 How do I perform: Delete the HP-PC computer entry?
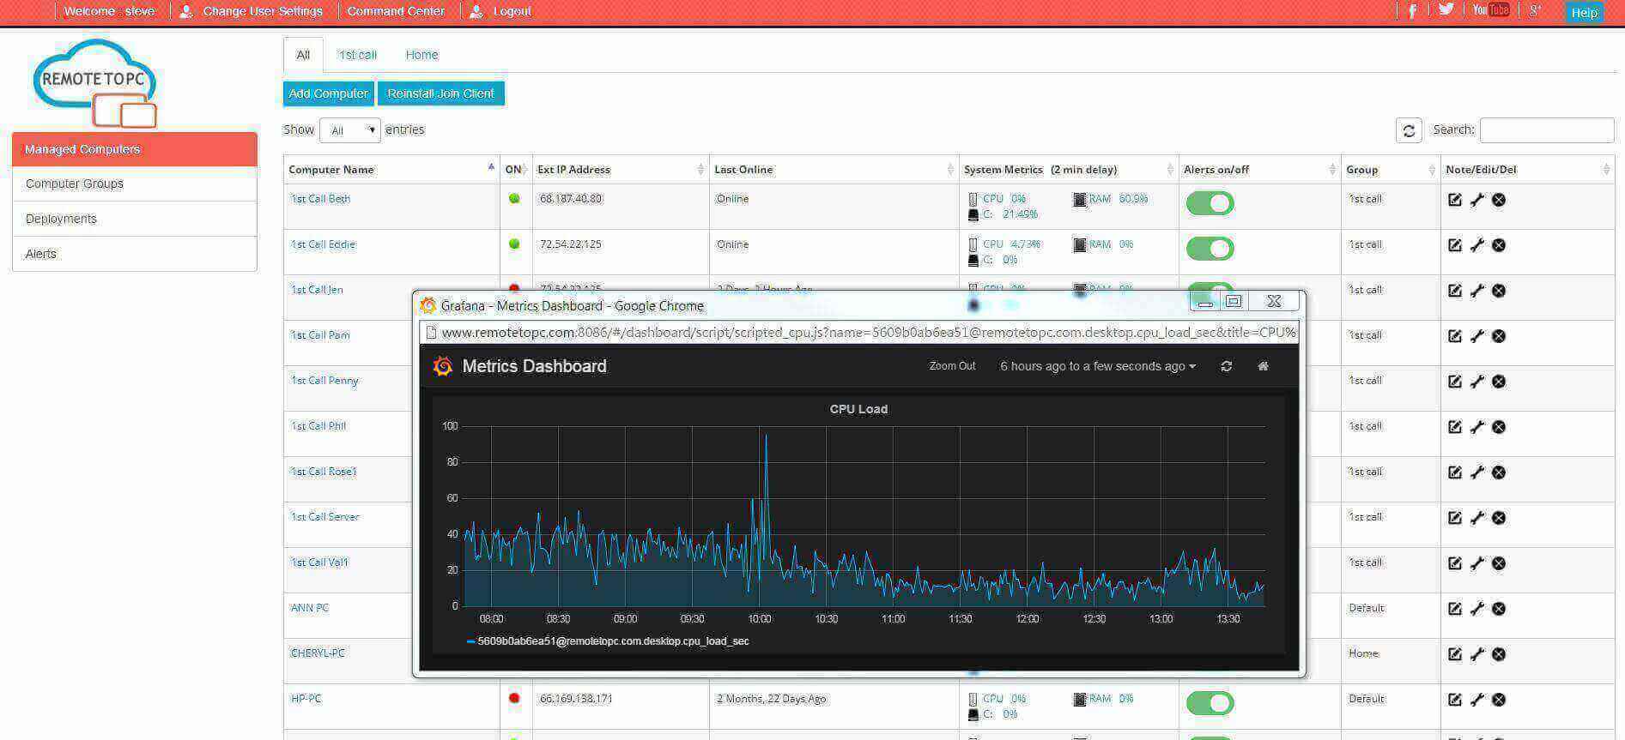[1499, 700]
